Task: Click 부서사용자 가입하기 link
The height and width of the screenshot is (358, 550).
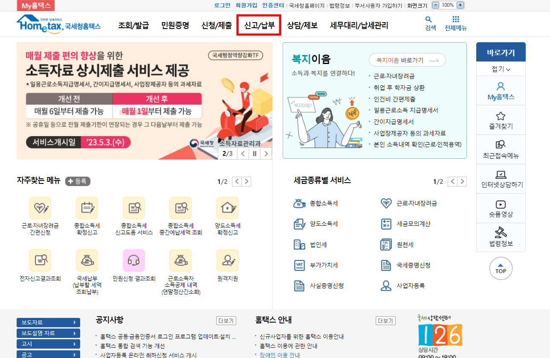Action: point(379,5)
